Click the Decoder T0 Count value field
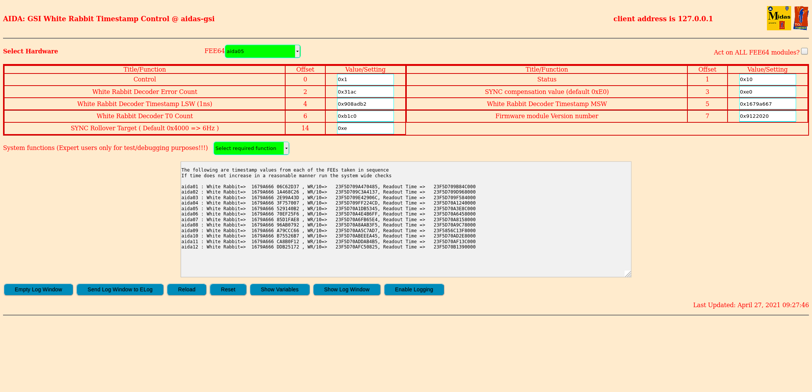Image resolution: width=812 pixels, height=392 pixels. click(x=365, y=116)
